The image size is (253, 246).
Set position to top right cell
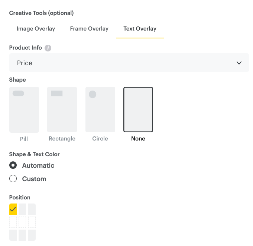[32, 209]
